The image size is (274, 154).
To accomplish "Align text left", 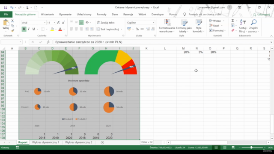I will tap(71, 29).
